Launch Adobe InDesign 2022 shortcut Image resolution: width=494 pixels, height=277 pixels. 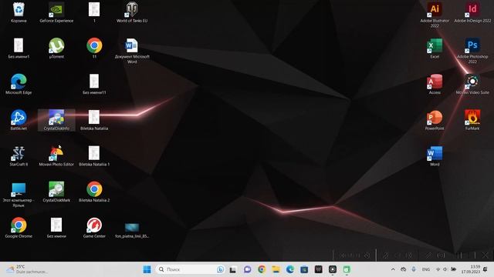472,12
